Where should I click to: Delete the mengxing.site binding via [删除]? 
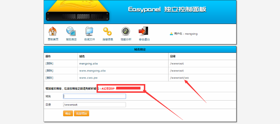[x=49, y=64]
